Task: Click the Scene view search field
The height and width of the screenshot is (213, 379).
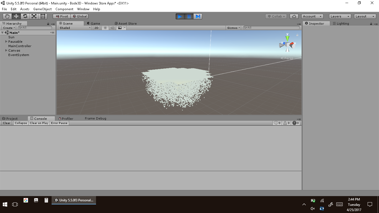Action: pos(272,28)
